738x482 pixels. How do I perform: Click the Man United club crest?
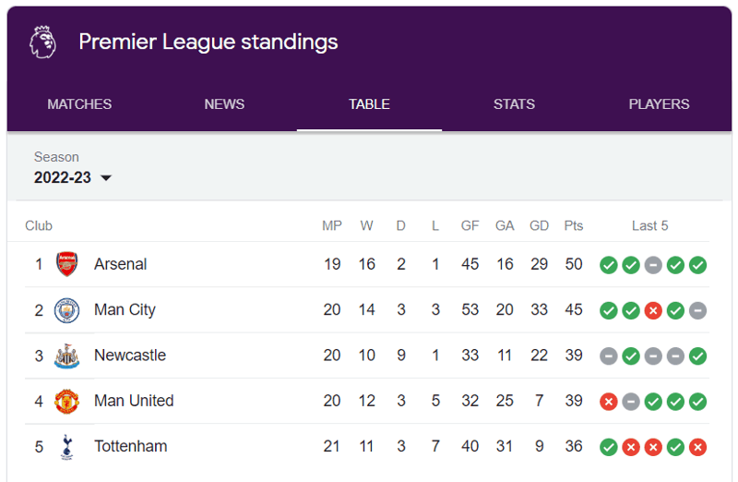pyautogui.click(x=66, y=402)
